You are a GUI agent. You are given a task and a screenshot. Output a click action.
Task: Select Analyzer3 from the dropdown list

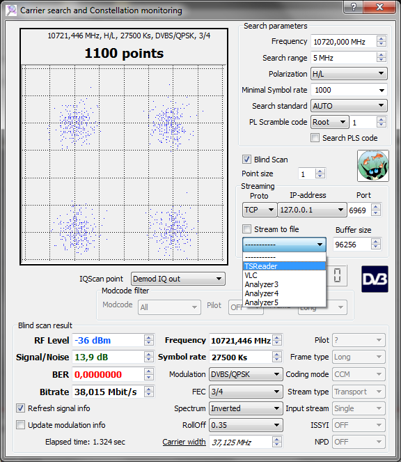coord(284,284)
